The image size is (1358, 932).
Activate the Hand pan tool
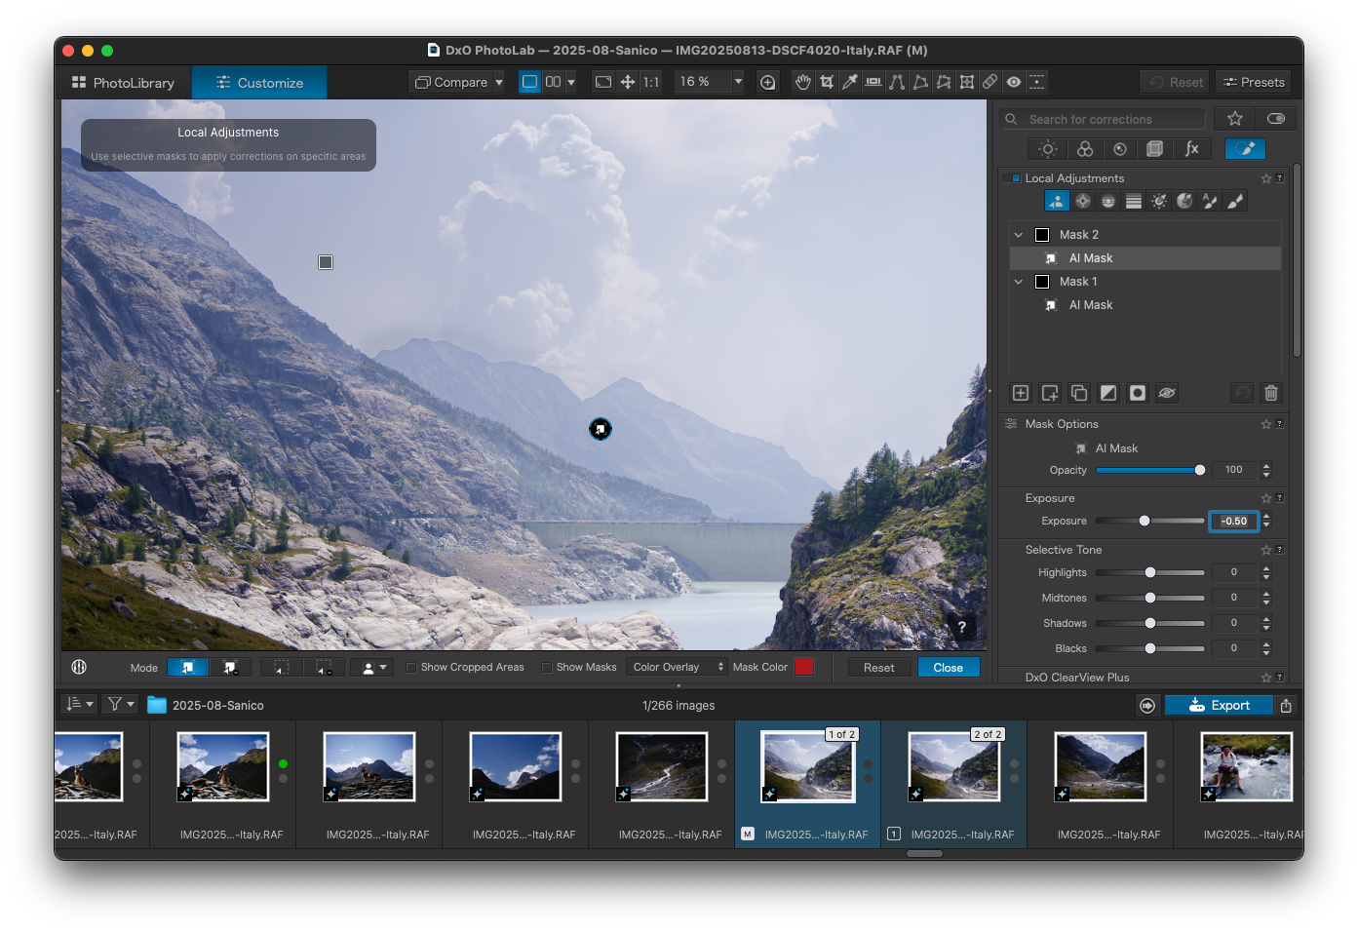802,82
